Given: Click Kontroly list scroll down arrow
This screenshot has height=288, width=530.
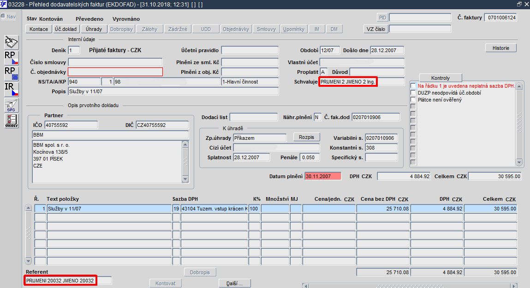Looking at the screenshot, I should (x=519, y=162).
